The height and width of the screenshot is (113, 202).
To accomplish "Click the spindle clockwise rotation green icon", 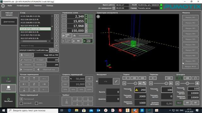I will click(x=179, y=78).
